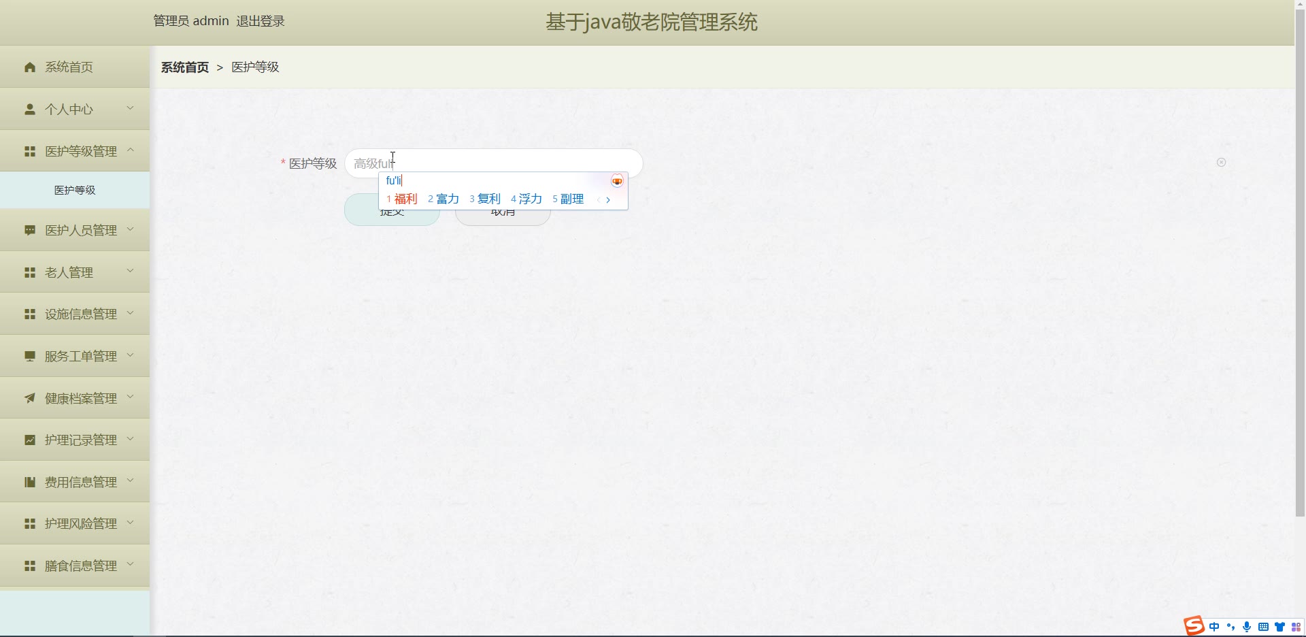This screenshot has height=637, width=1306.
Task: Expand the 护理记录管理 menu chevron
Action: [x=130, y=439]
